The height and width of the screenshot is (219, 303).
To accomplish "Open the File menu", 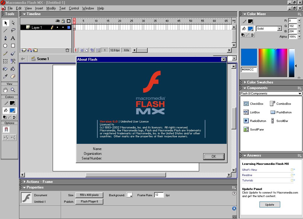I will point(10,8).
